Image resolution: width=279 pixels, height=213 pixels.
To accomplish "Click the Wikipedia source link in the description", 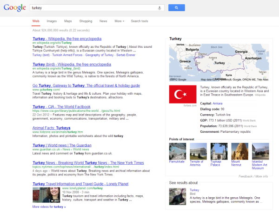I will coord(260,95).
